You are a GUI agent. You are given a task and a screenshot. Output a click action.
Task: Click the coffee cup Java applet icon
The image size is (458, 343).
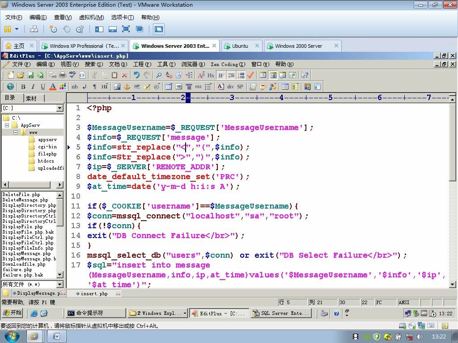click(x=263, y=87)
